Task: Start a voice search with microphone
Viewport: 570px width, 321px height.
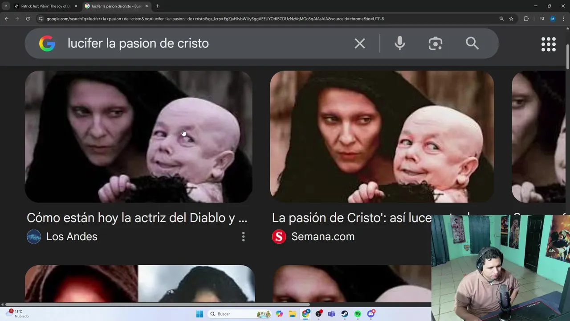Action: point(400,43)
